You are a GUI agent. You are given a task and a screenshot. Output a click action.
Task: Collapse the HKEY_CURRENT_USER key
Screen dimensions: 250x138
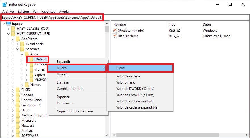[8, 34]
